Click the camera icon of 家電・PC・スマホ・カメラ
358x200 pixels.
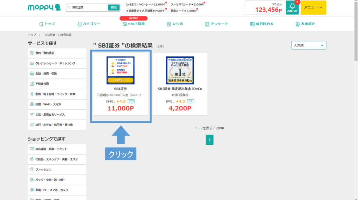click(32, 190)
